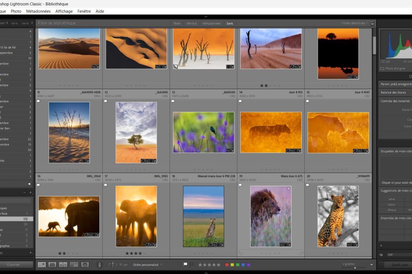412x274 pixels.
Task: Set white flag as picked in toolbar
Action: click(185, 264)
